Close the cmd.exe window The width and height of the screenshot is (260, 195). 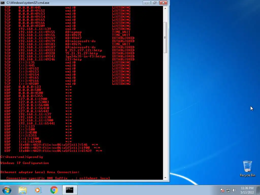163,3
